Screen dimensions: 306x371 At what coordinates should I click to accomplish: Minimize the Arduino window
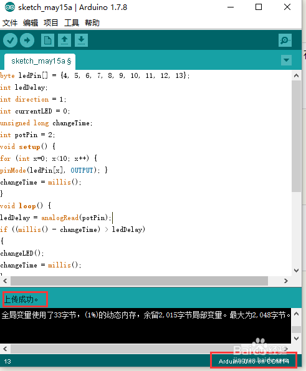[231, 7]
